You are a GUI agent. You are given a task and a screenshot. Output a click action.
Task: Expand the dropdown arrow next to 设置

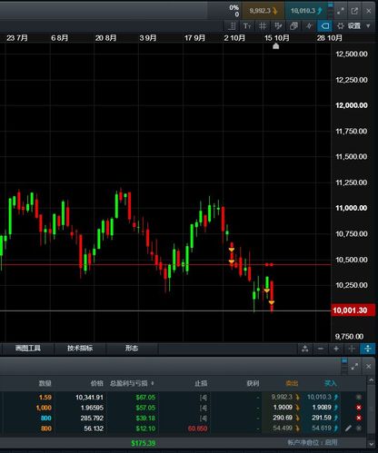(368, 26)
